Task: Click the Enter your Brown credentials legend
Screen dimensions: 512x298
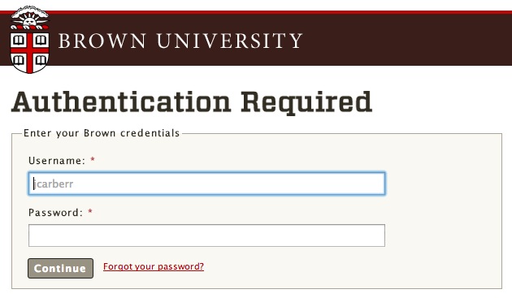Action: click(102, 133)
